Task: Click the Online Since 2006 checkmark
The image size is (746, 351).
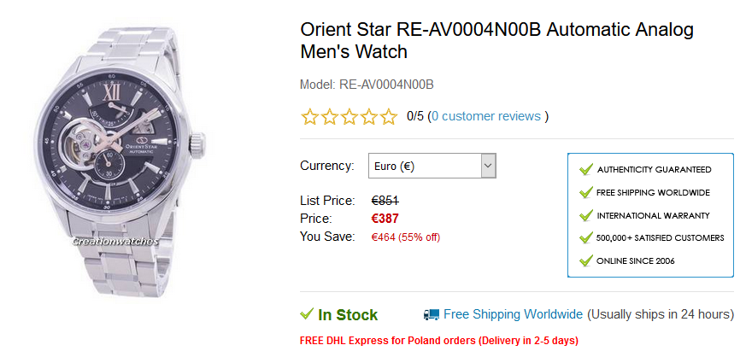Action: [585, 260]
